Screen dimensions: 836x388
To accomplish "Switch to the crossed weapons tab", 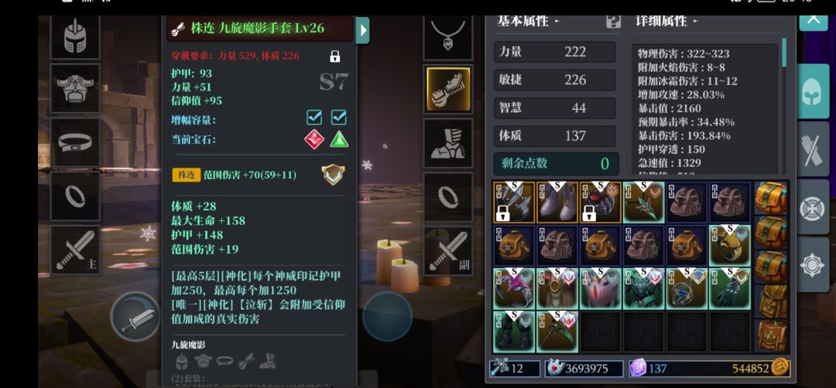I will point(813,150).
